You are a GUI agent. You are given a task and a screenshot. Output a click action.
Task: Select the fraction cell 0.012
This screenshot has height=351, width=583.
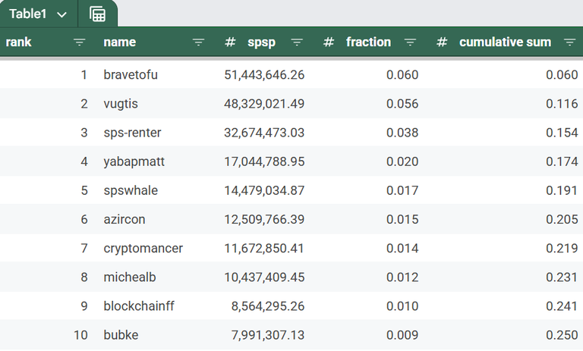tap(402, 277)
